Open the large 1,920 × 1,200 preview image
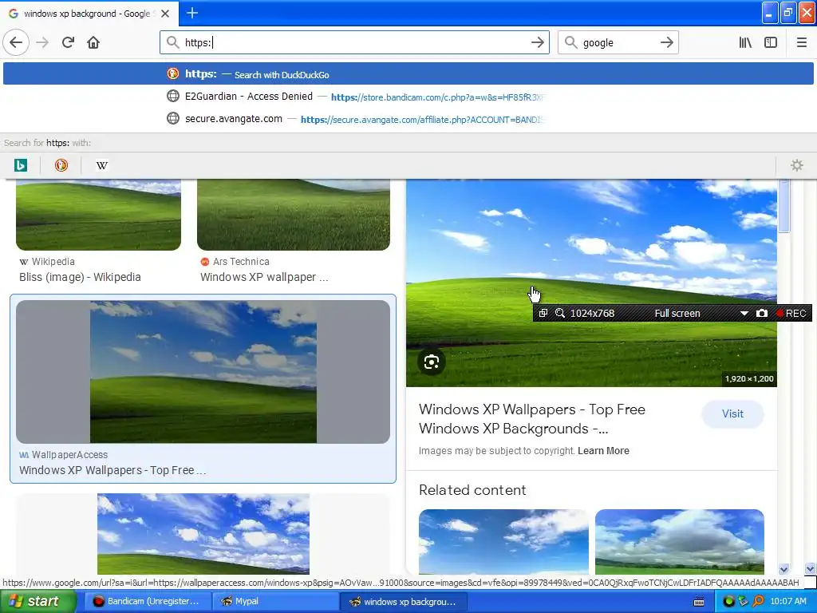This screenshot has width=817, height=613. tap(591, 283)
